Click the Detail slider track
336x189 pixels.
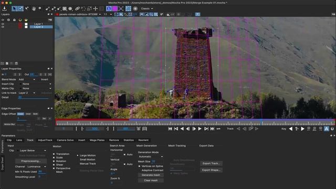(x=34, y=98)
